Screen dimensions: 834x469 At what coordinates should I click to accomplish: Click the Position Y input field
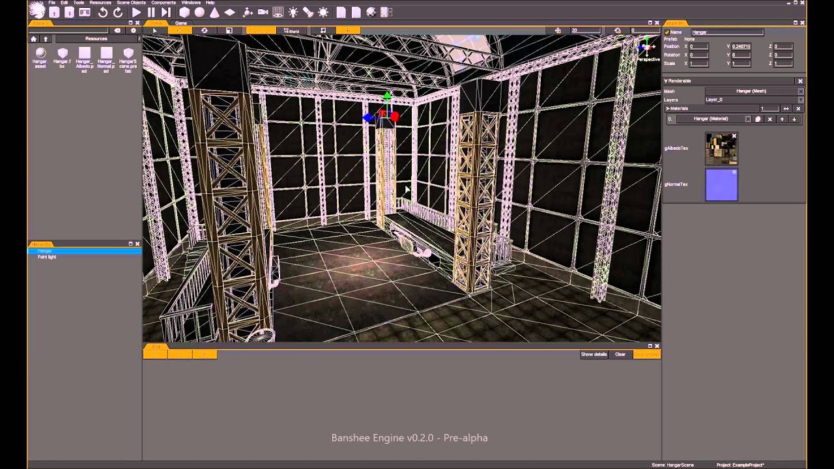[x=741, y=47]
